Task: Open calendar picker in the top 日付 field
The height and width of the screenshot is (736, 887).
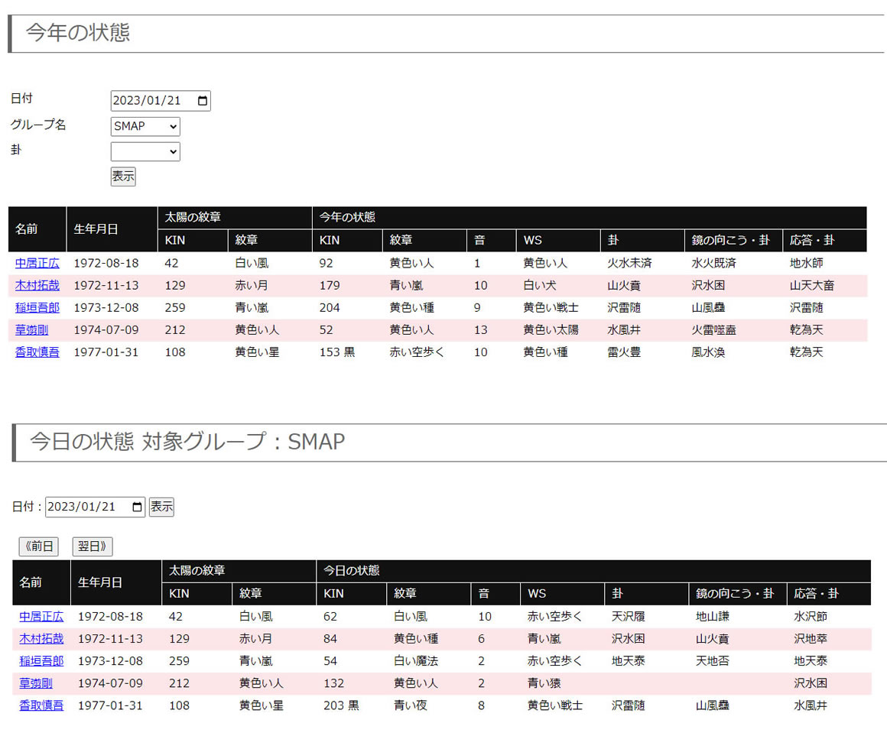Action: (x=202, y=101)
